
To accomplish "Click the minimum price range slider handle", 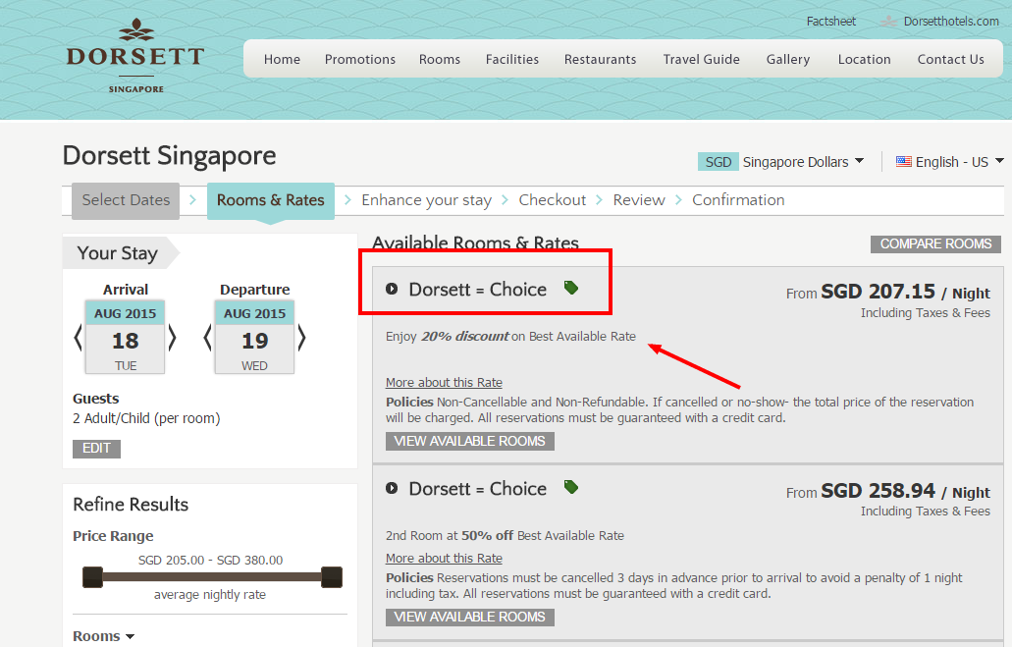I will click(93, 576).
